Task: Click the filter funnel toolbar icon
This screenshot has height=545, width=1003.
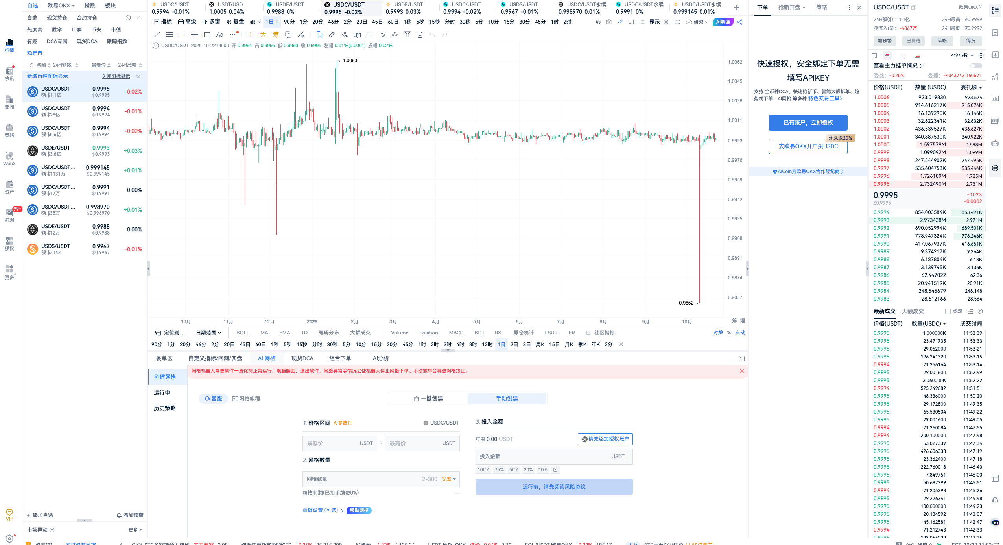Action: click(x=407, y=35)
